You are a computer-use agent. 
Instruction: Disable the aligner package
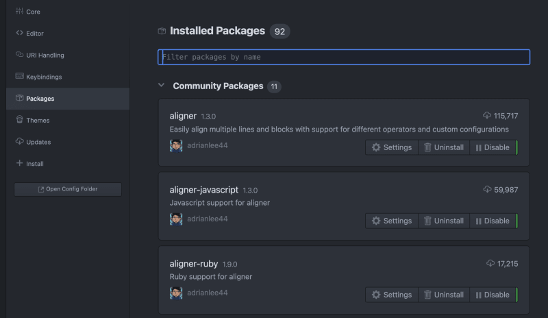click(x=493, y=147)
